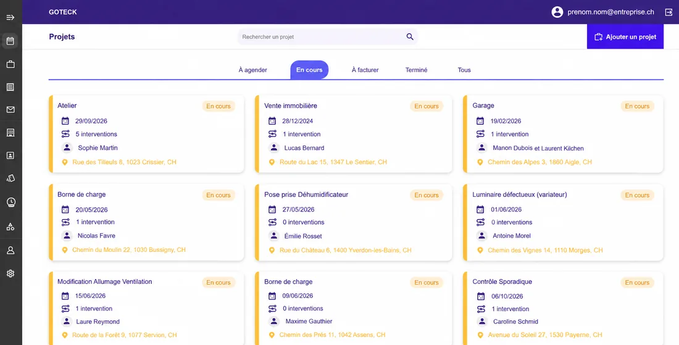
Task: Click the interventions icon on Vente immobilière card
Action: [272, 134]
